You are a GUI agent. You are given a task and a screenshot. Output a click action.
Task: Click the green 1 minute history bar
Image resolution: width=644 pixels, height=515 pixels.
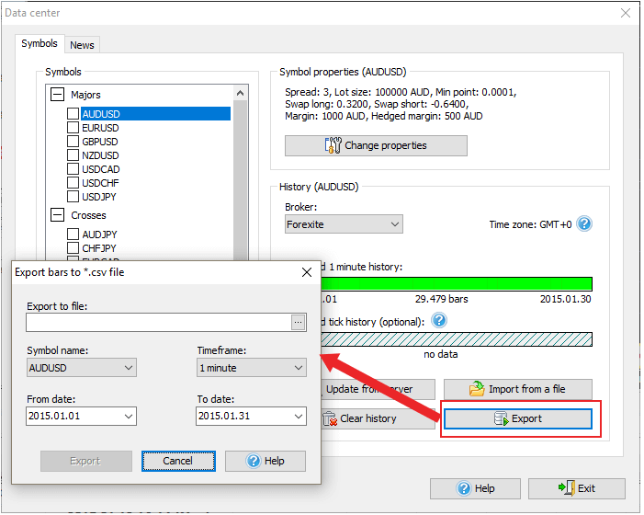[x=459, y=284]
